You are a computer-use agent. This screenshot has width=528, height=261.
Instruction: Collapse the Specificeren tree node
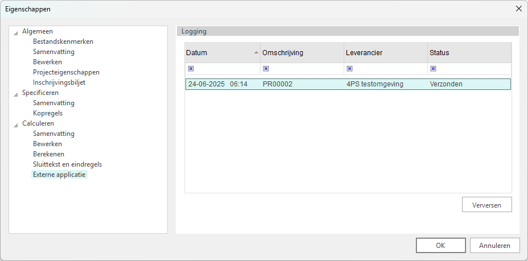point(16,93)
